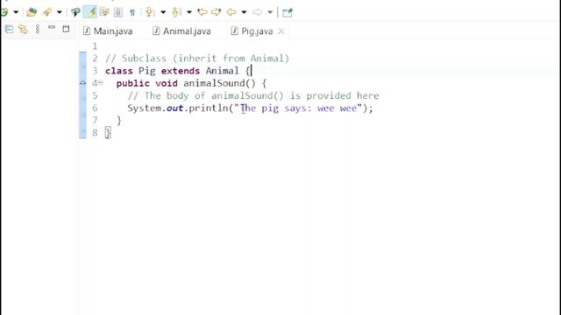561x315 pixels.
Task: Open the Forward history dropdown arrow
Action: [x=270, y=12]
